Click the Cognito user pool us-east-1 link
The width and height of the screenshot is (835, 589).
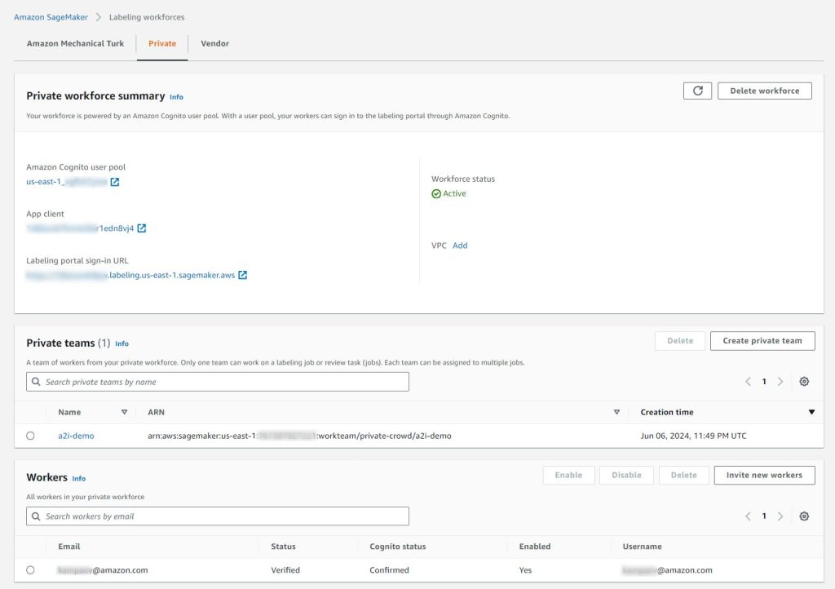point(67,182)
